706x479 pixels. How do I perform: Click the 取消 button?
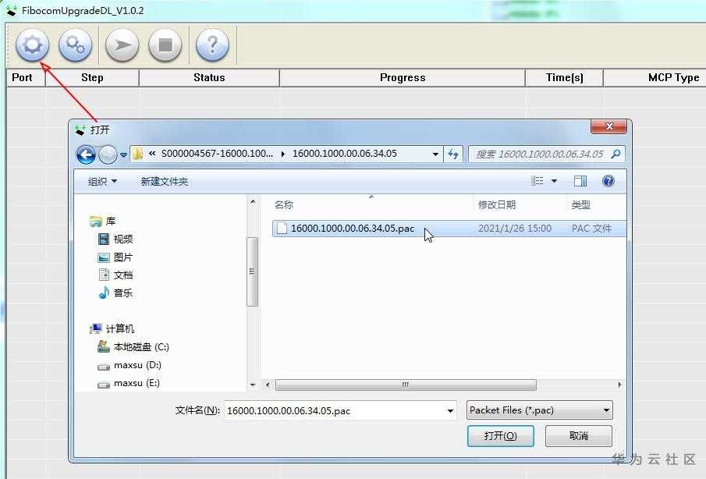[579, 436]
